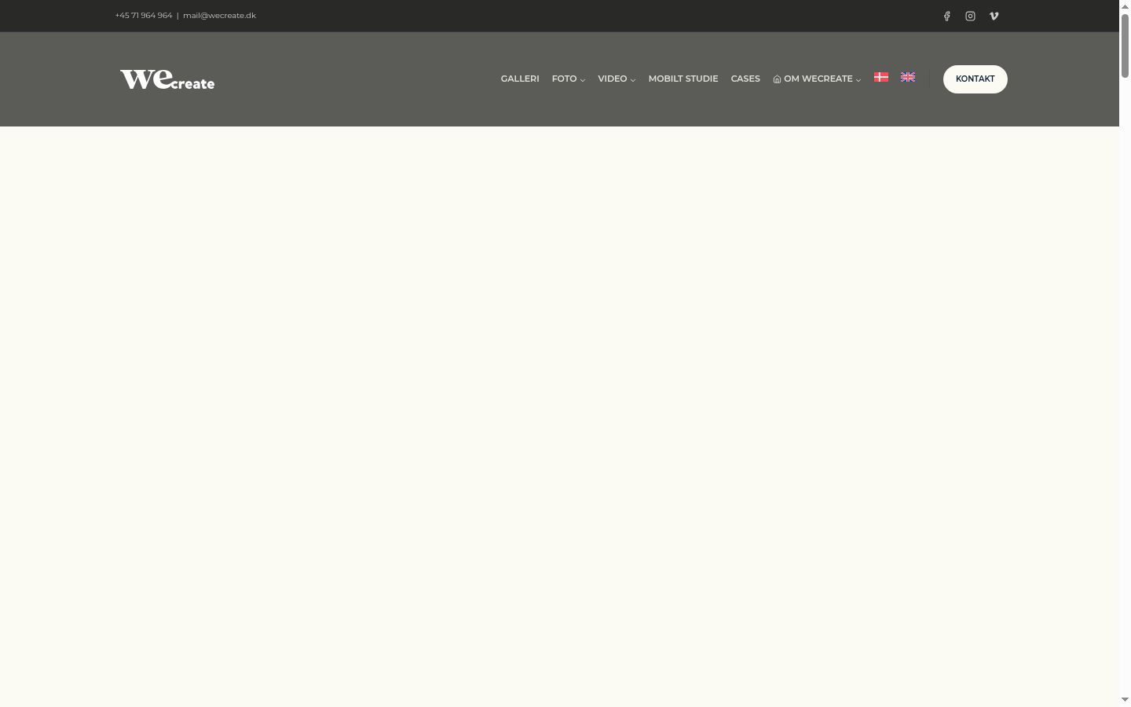Open the OM WECREATE menu item
Screen dimensions: 1131x707
(x=818, y=79)
